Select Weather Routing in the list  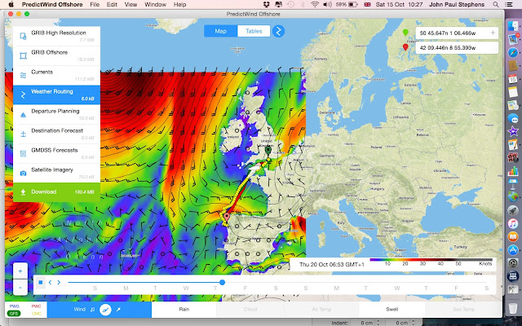tap(56, 95)
